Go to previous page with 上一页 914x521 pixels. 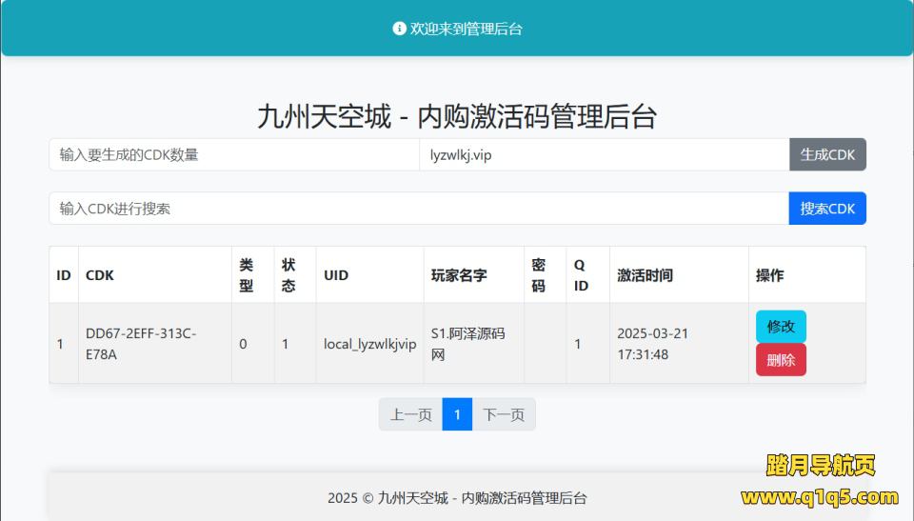tap(410, 414)
